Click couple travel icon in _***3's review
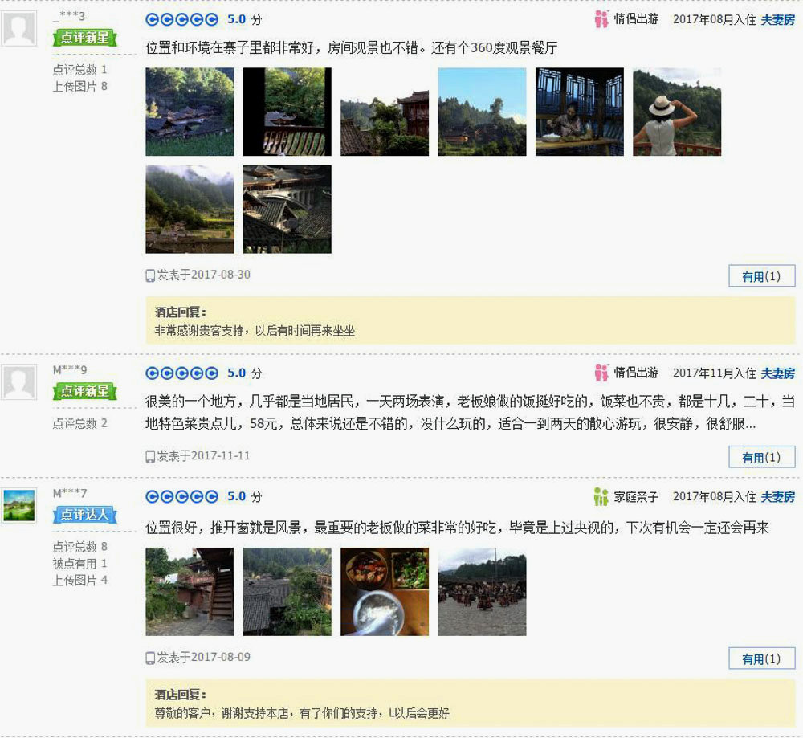This screenshot has height=738, width=803. click(601, 19)
